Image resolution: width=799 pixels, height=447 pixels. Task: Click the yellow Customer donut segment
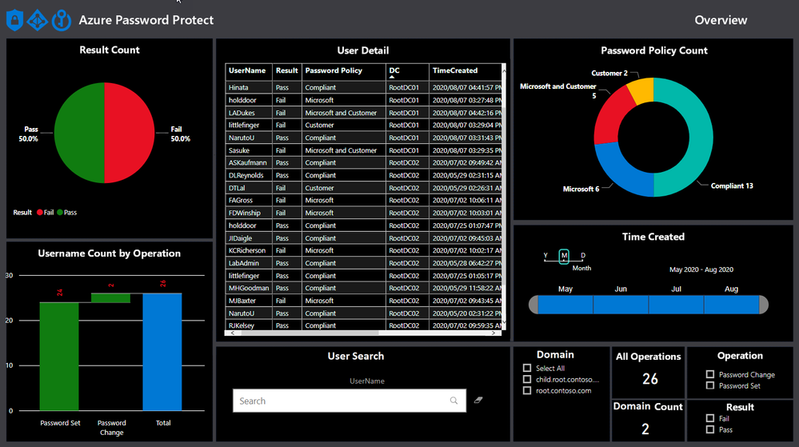pyautogui.click(x=641, y=90)
